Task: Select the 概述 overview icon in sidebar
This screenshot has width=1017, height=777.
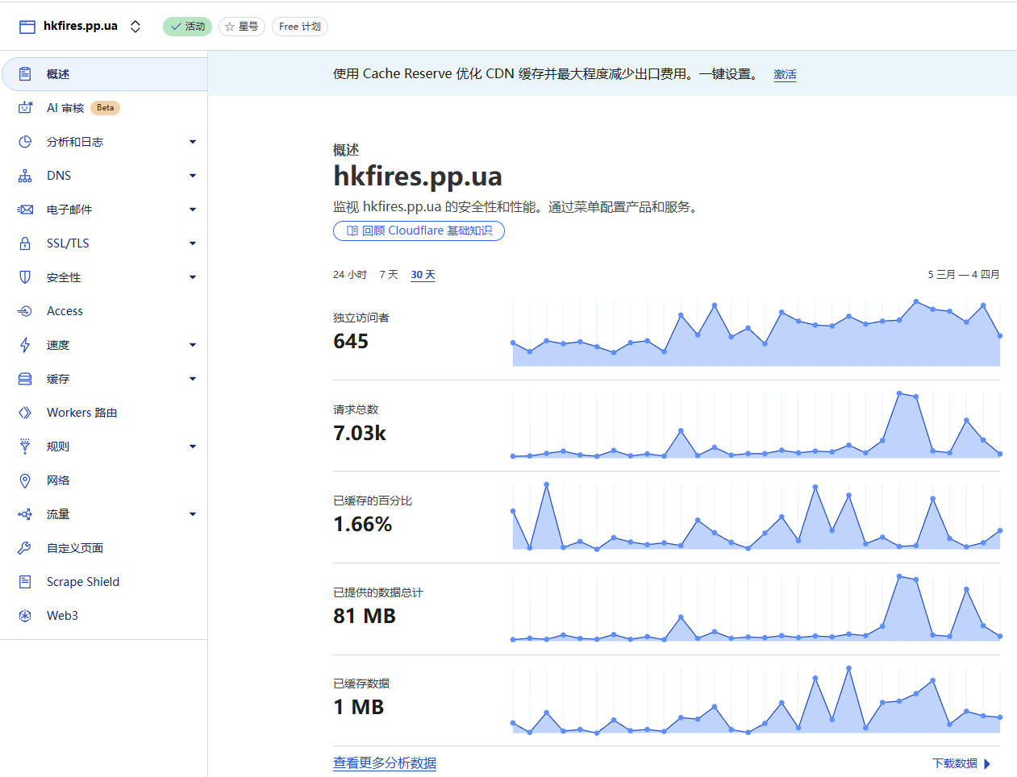Action: coord(25,73)
